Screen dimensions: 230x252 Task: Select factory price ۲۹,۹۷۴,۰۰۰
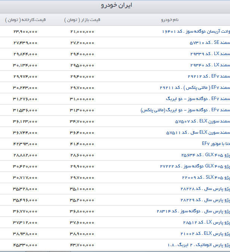[x=25, y=77]
